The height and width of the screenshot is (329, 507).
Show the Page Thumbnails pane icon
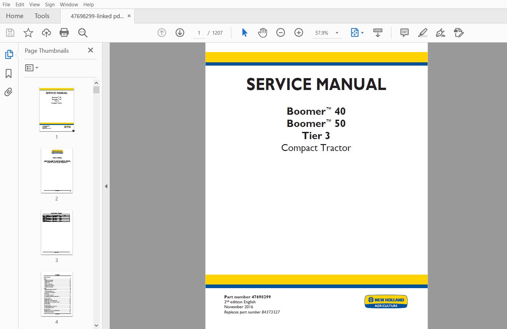click(x=9, y=54)
